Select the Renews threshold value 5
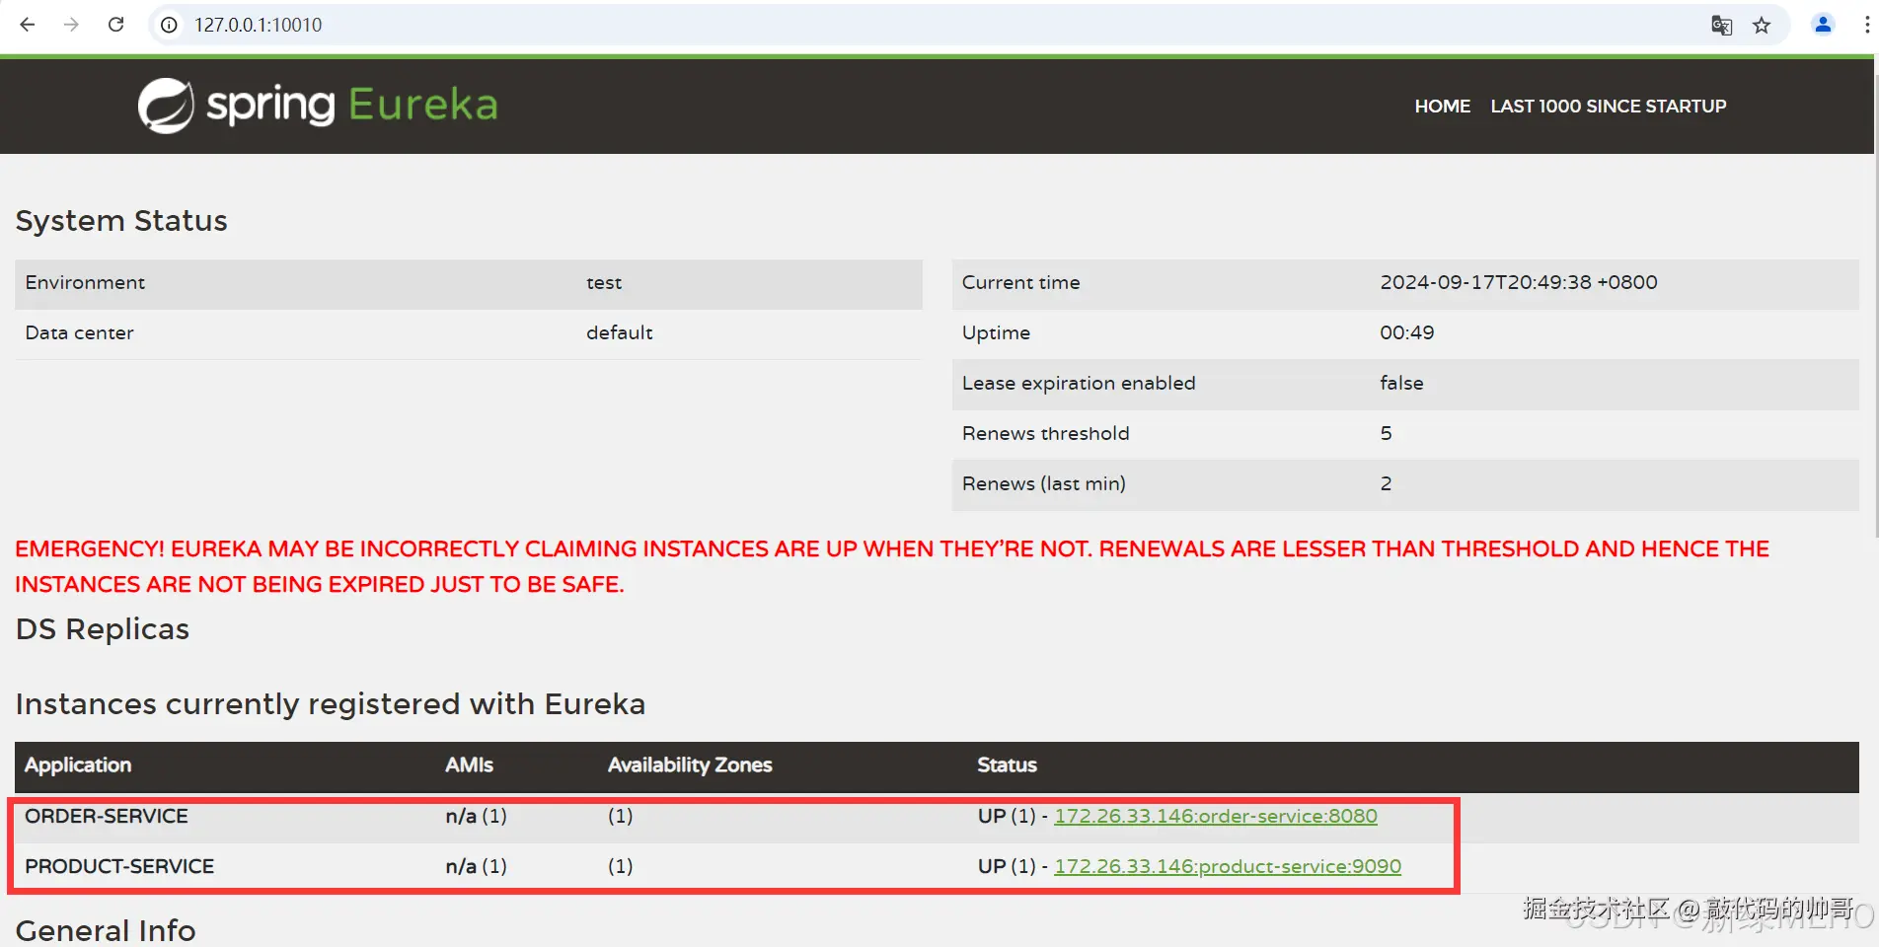The width and height of the screenshot is (1879, 947). [x=1386, y=433]
